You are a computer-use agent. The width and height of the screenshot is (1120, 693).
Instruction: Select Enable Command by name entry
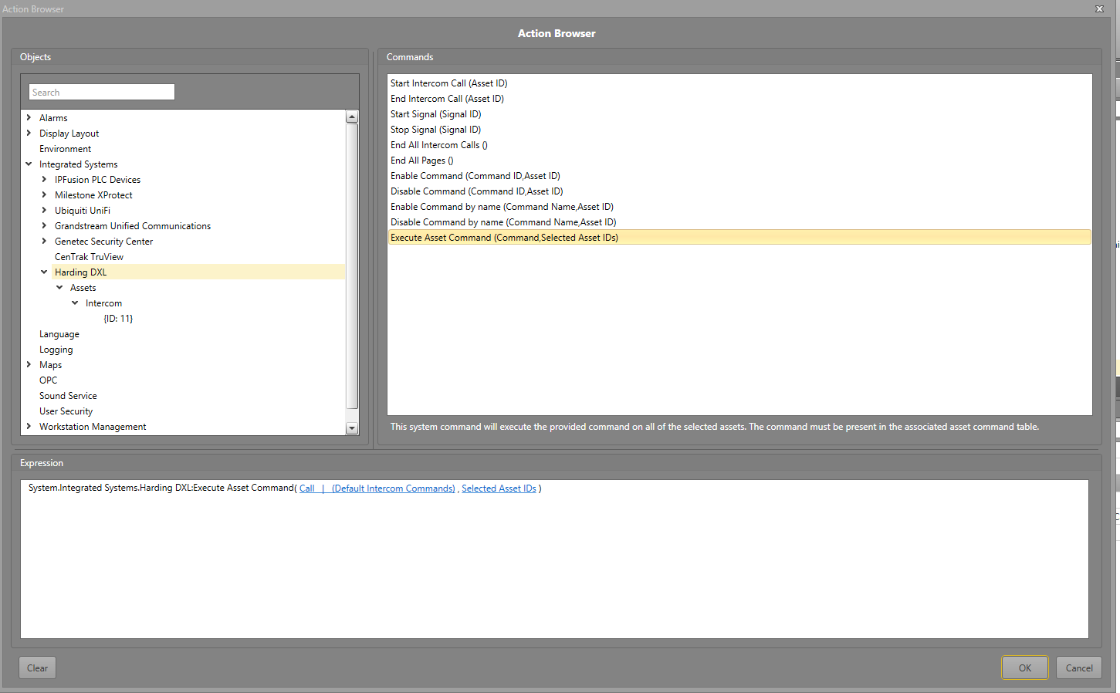[x=502, y=207]
